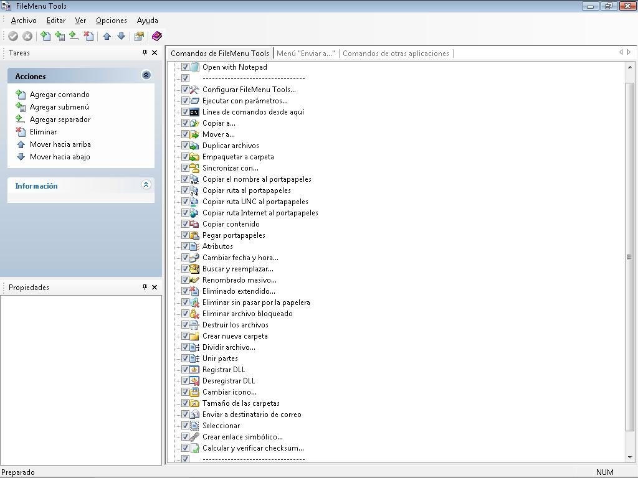This screenshot has height=478, width=638.
Task: Click the icon beside Eliminar archivo bloqueado
Action: [x=194, y=314]
